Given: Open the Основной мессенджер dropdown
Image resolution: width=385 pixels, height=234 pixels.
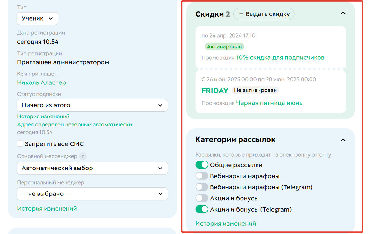Looking at the screenshot, I should (92, 168).
